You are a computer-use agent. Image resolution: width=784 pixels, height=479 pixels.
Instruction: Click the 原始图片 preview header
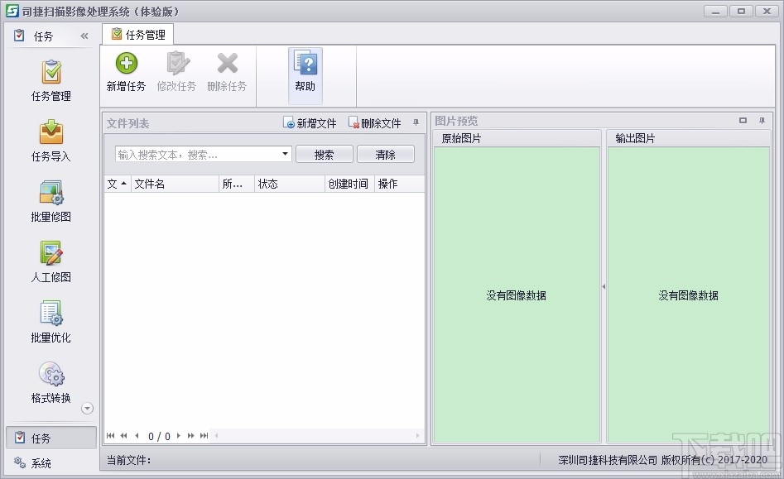[x=517, y=138]
